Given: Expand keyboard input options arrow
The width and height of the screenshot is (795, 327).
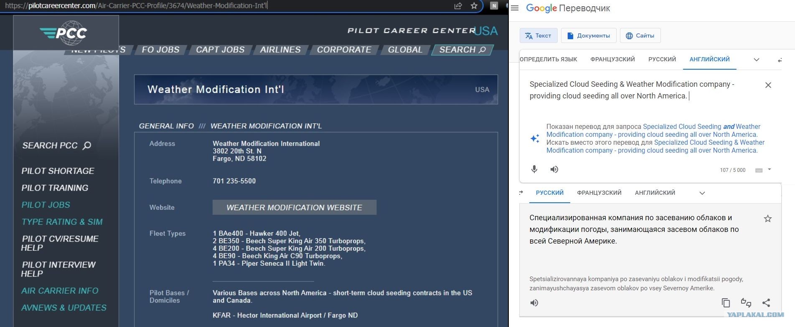Looking at the screenshot, I should point(769,169).
